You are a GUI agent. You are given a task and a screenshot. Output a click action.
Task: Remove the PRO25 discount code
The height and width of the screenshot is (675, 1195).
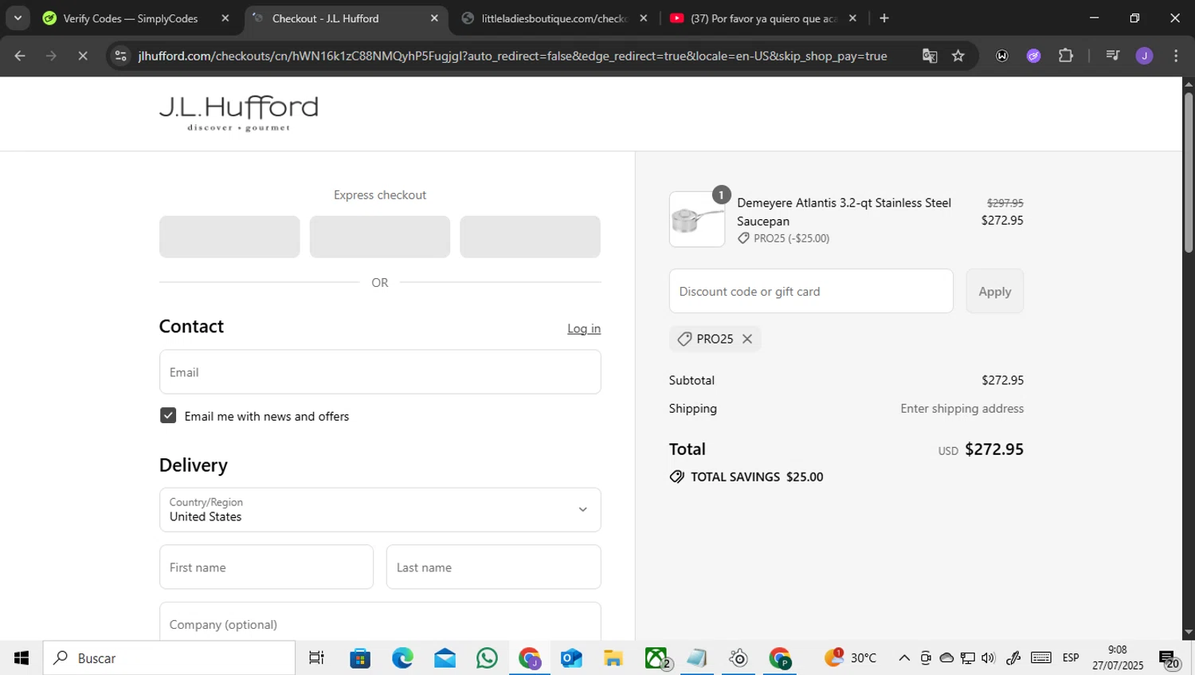(747, 339)
